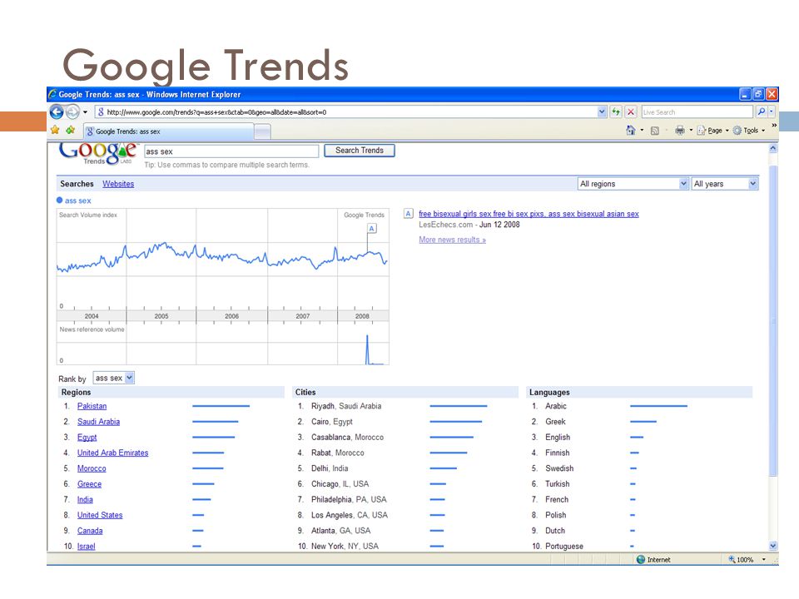The image size is (799, 599).
Task: Click the United States region link
Action: (x=100, y=515)
